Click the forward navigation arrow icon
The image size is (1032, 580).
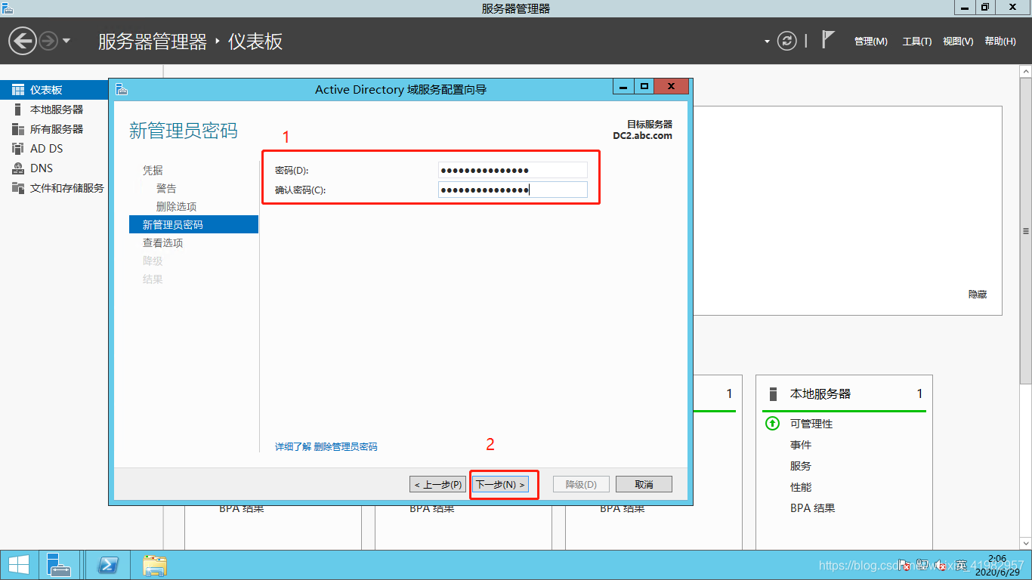(x=48, y=41)
